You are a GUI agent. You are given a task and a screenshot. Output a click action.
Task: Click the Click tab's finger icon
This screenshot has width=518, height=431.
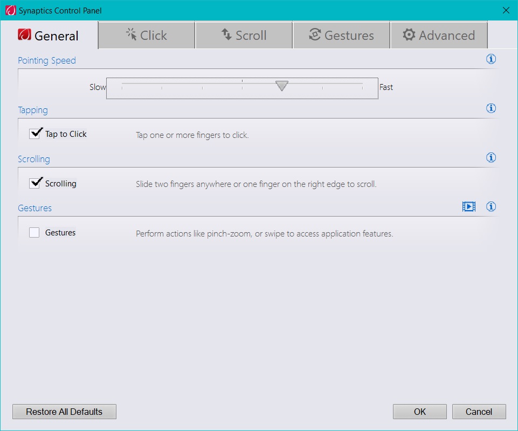(x=131, y=34)
